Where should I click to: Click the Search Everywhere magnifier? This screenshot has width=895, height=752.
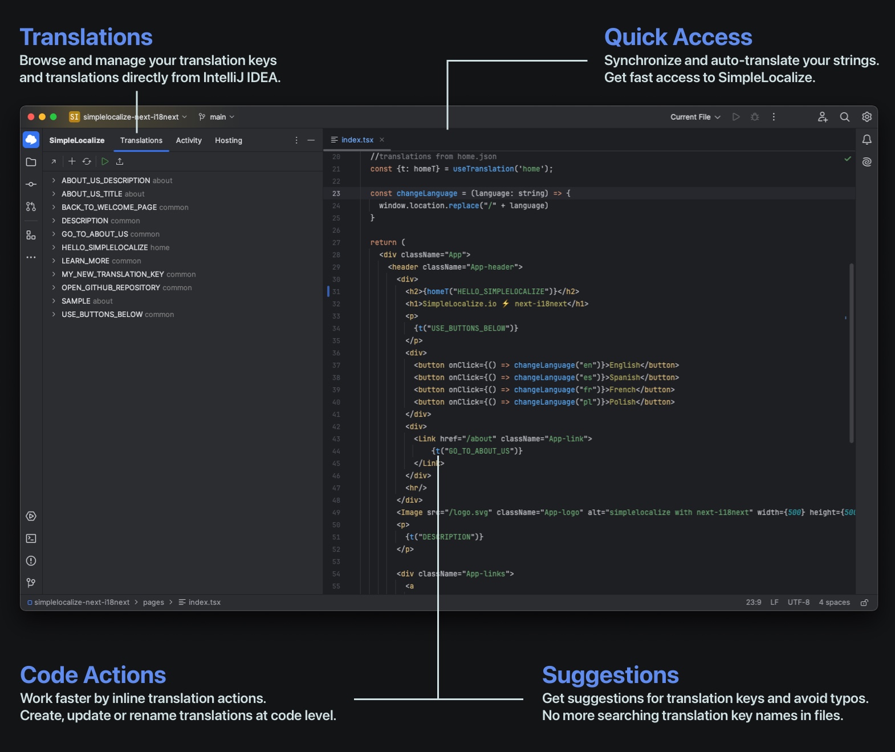[x=844, y=117]
